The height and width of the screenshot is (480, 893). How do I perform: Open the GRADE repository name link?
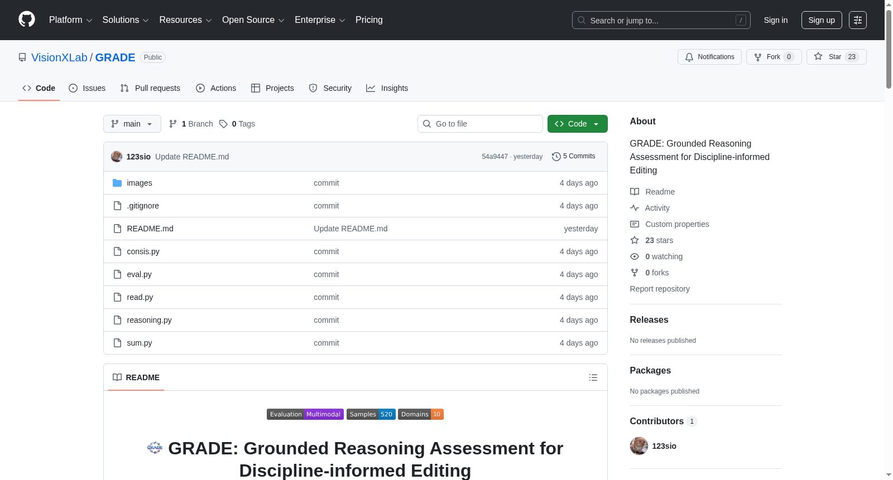[115, 57]
